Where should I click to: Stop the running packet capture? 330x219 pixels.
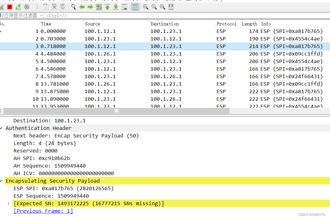coord(9,7)
